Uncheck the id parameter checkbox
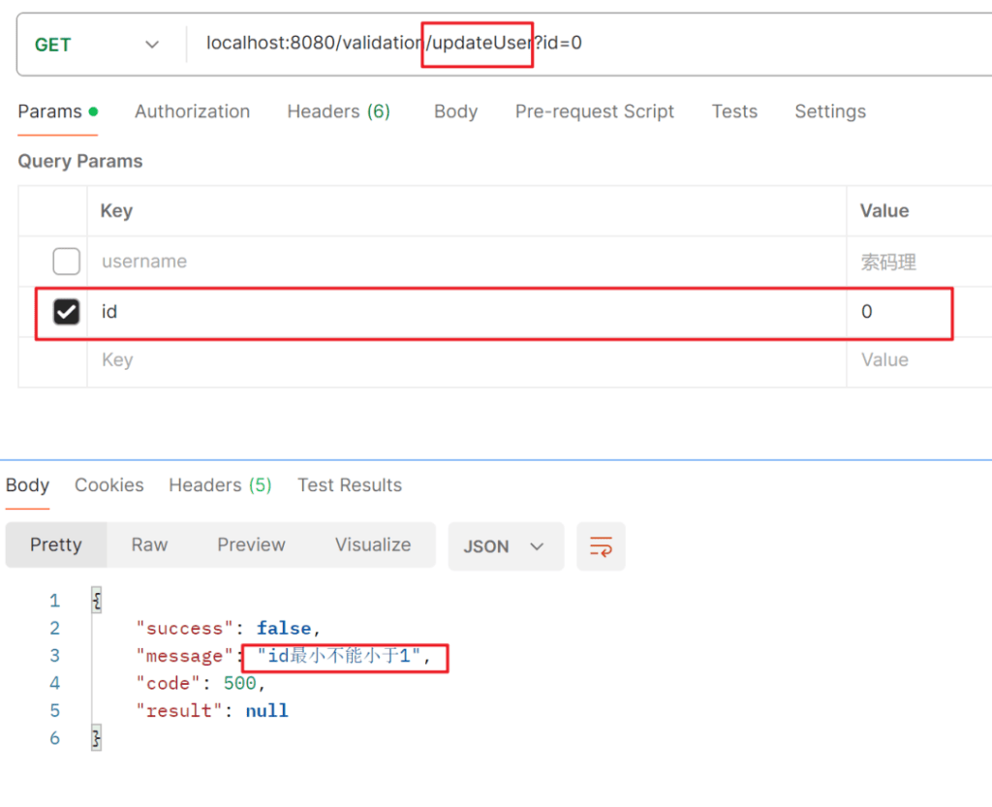The image size is (992, 807). 66,312
